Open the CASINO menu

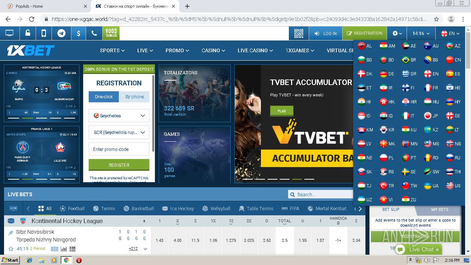(x=213, y=50)
